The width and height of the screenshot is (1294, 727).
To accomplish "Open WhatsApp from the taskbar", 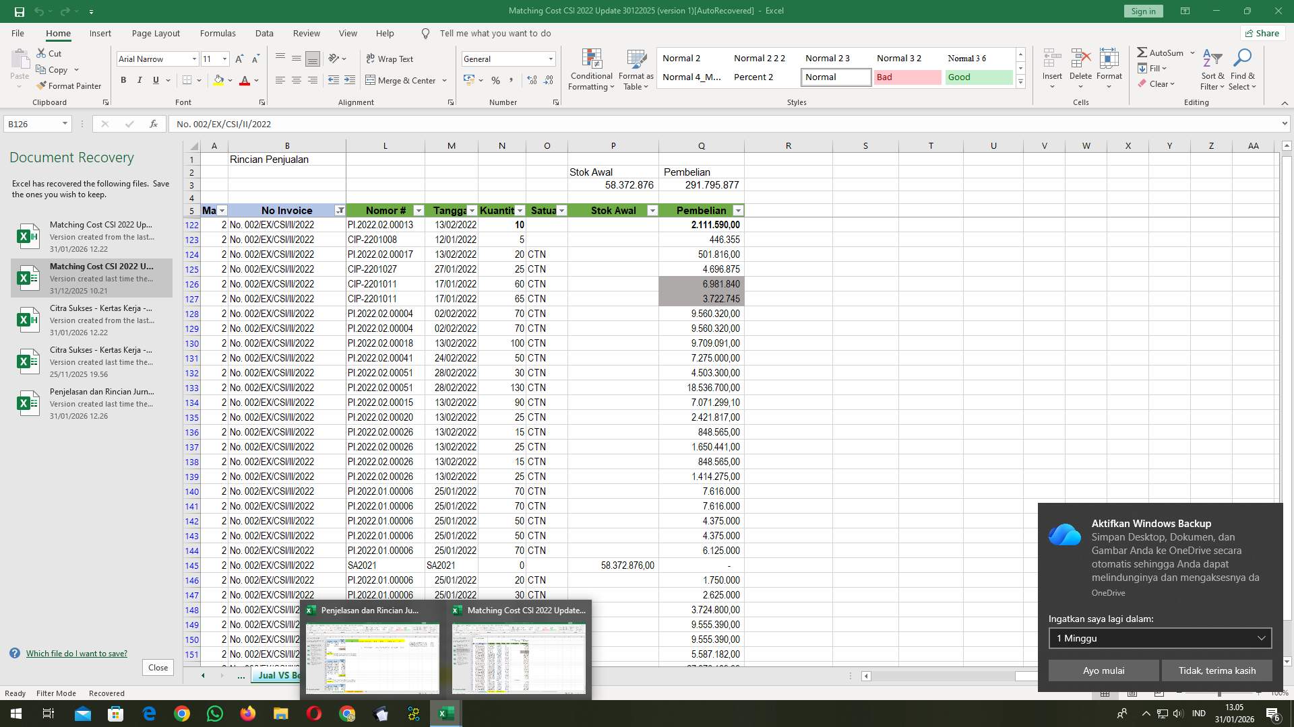I will 214,713.
